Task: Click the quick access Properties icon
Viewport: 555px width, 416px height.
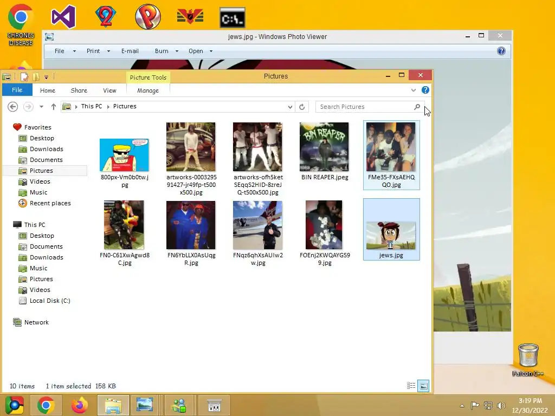Action: point(24,77)
